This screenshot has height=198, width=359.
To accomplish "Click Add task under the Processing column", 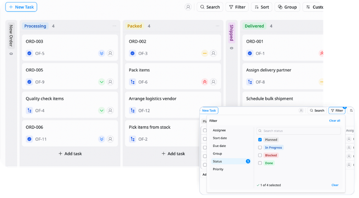I will (x=70, y=154).
